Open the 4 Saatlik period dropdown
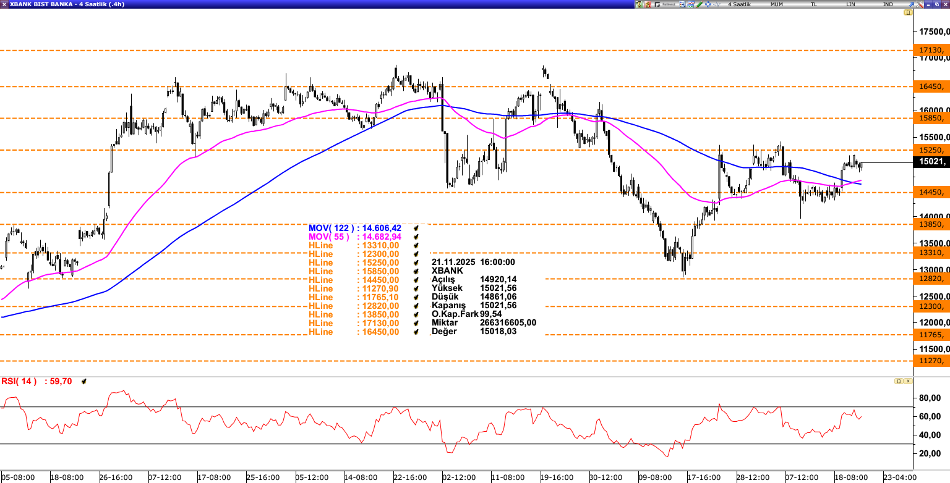The height and width of the screenshot is (483, 950). pos(739,4)
